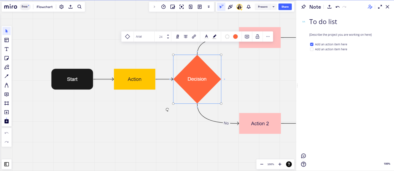Open more options ellipsis in shape toolbar
The height and width of the screenshot is (171, 394).
tap(268, 37)
